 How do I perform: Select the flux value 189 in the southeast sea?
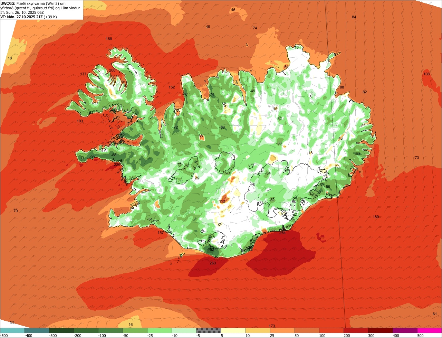point(376,217)
